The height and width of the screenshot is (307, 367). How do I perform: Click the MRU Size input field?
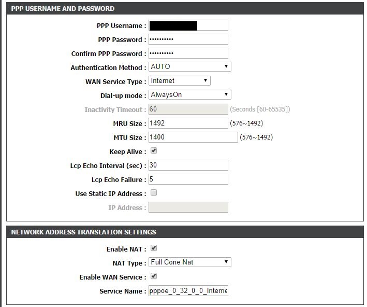point(188,123)
